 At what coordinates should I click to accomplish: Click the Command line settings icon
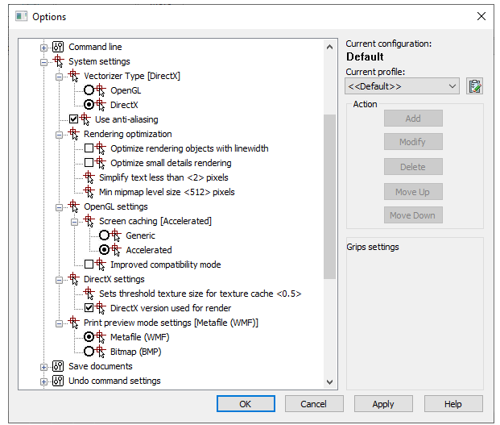[58, 47]
